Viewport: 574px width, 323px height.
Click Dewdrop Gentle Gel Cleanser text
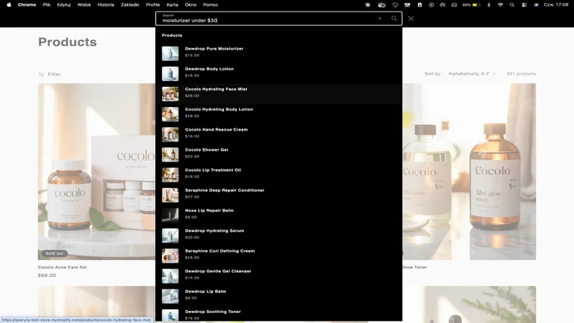tap(218, 271)
